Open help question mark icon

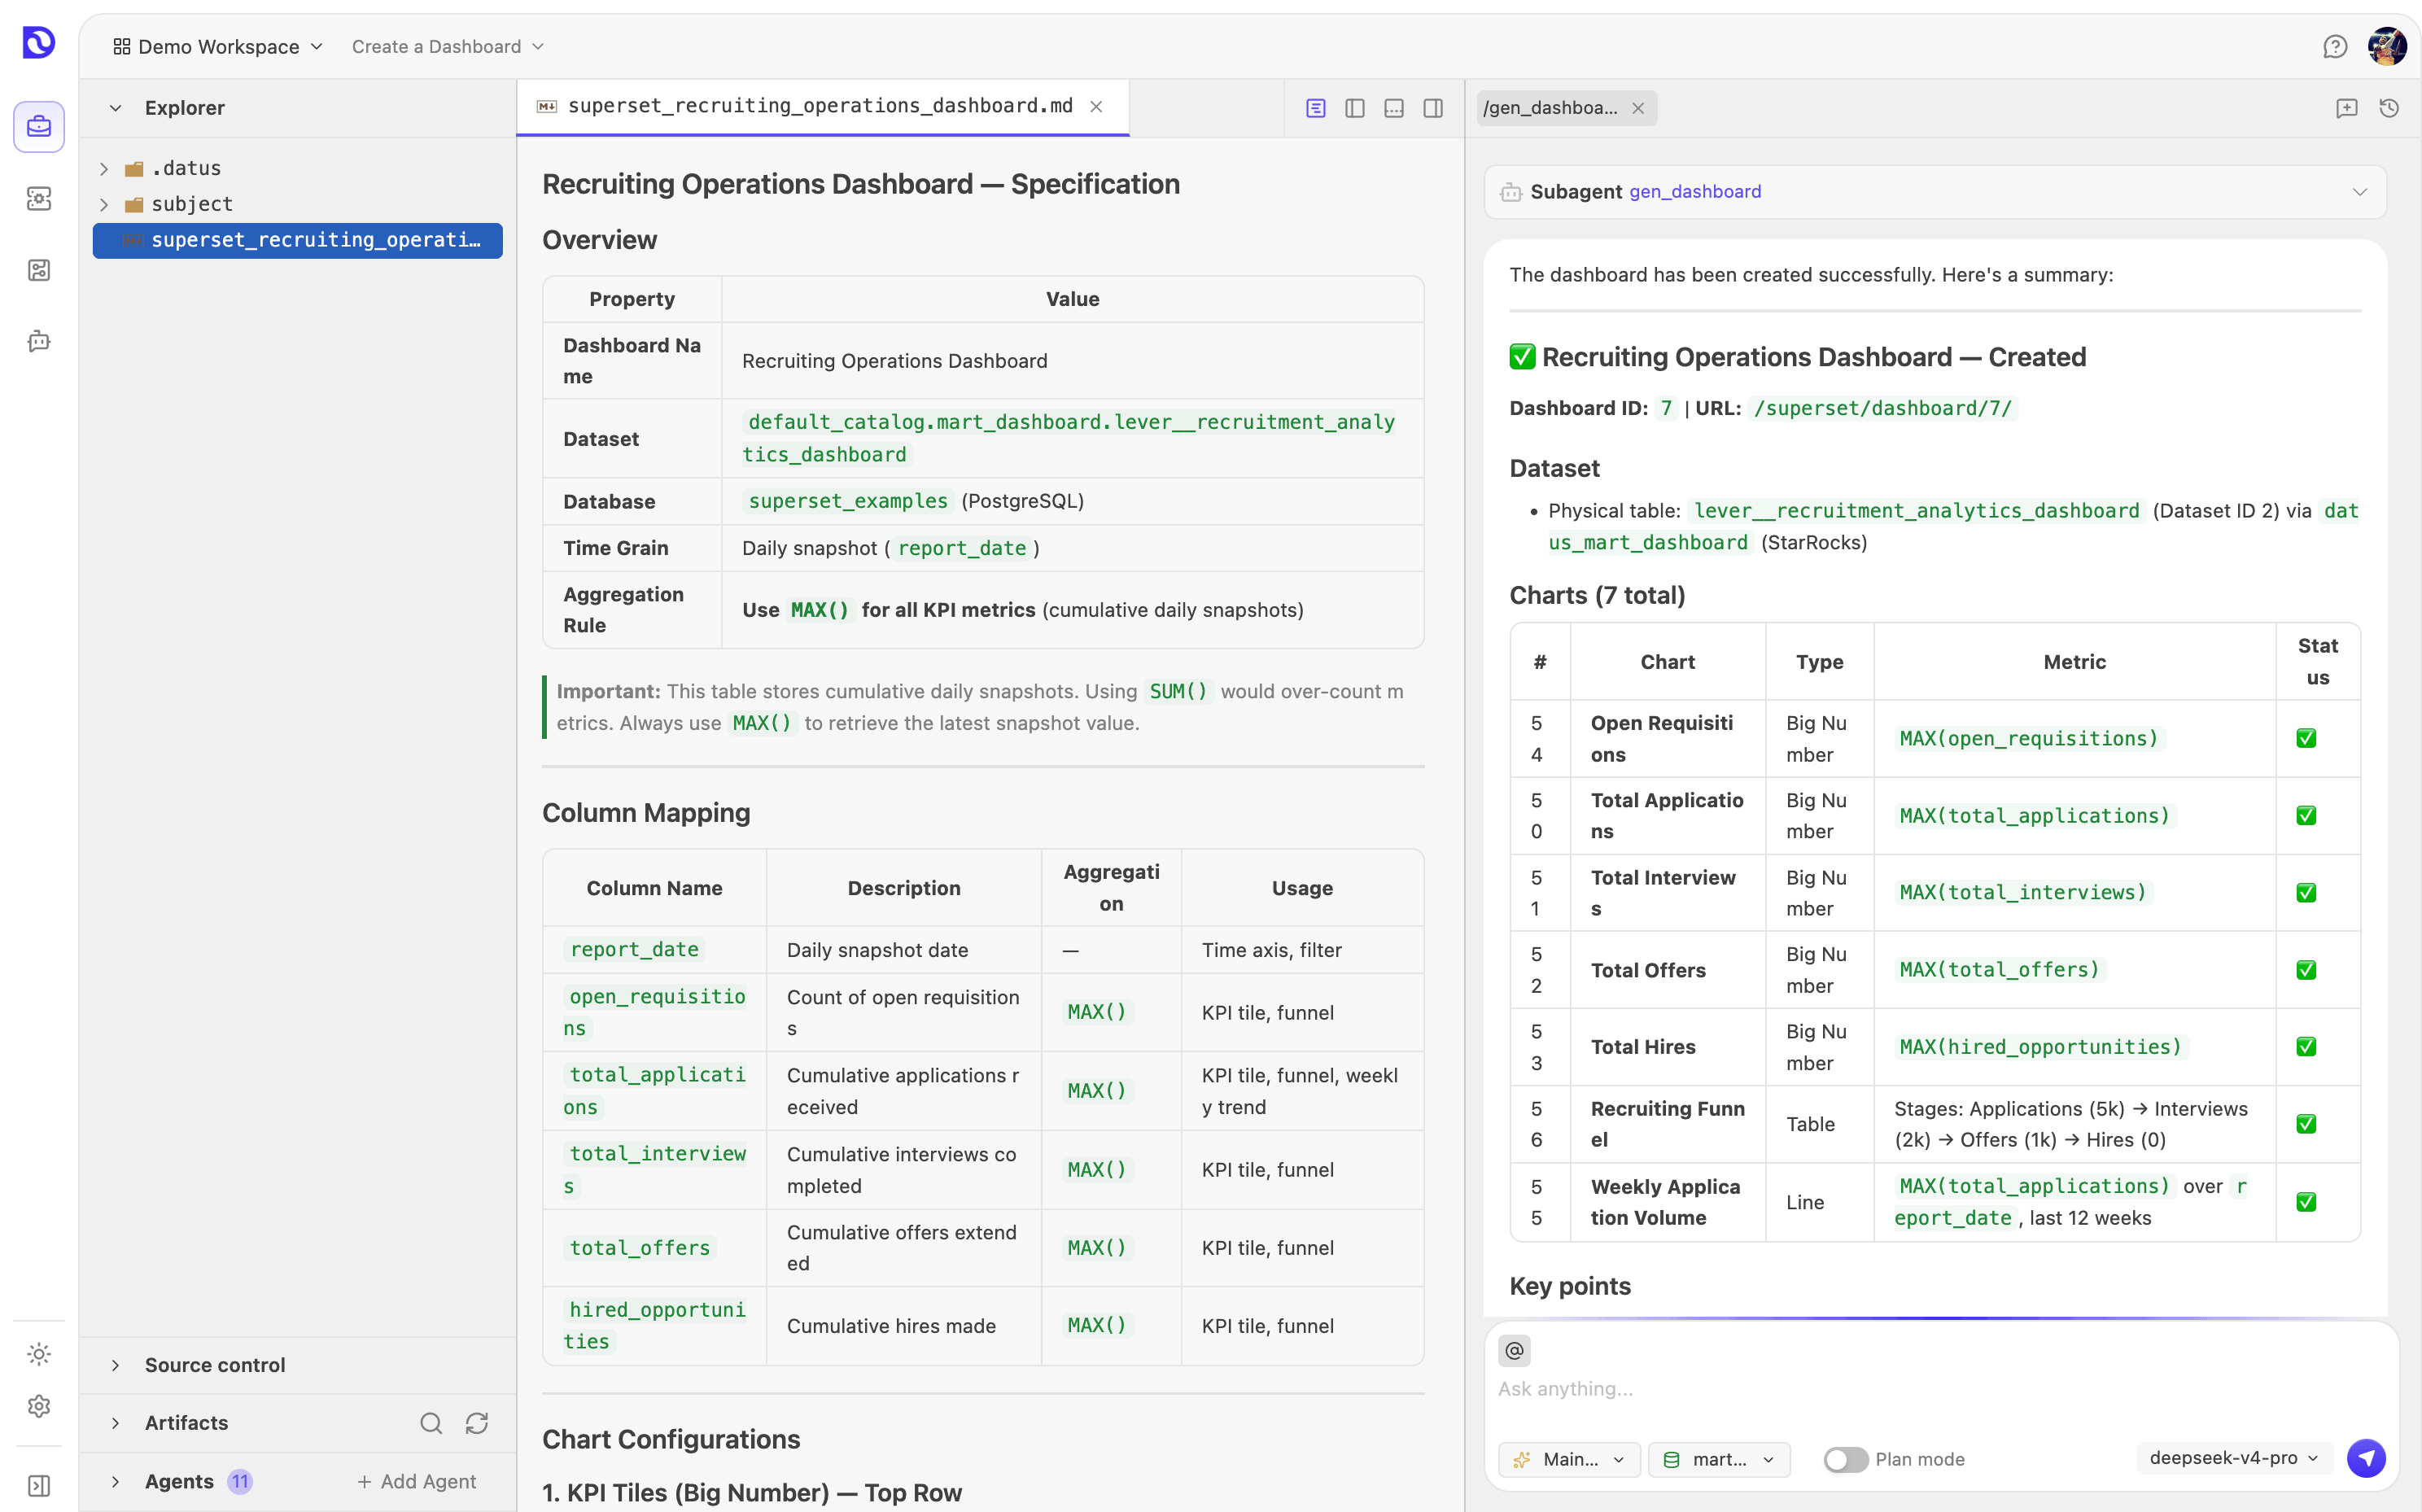pos(2335,47)
